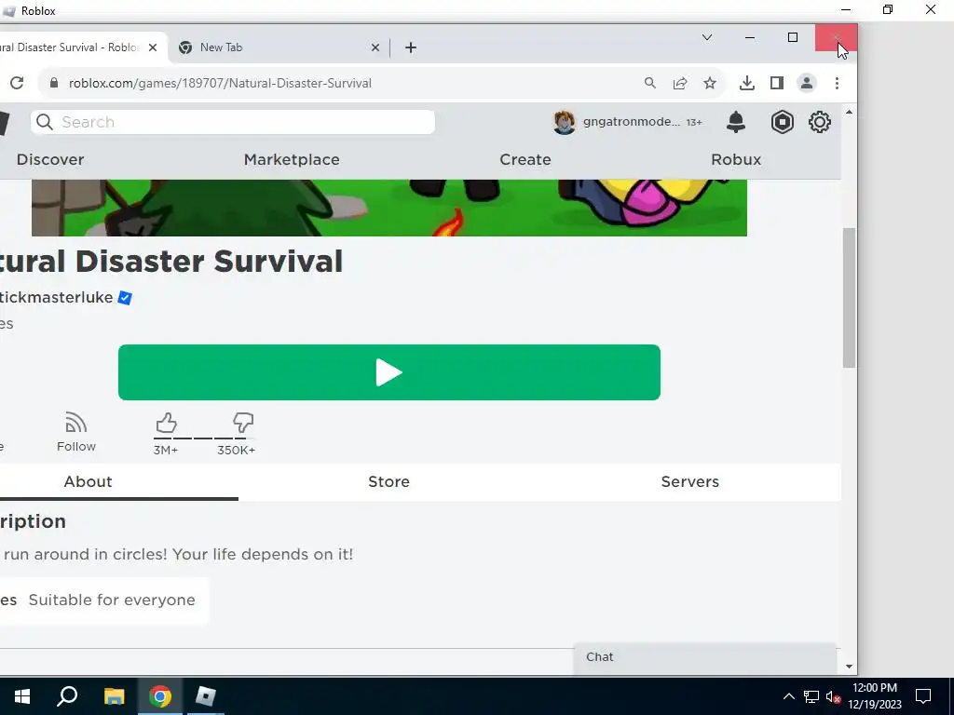Screen dimensions: 954x715
Task: Open the Windows Start menu
Action: pyautogui.click(x=22, y=696)
